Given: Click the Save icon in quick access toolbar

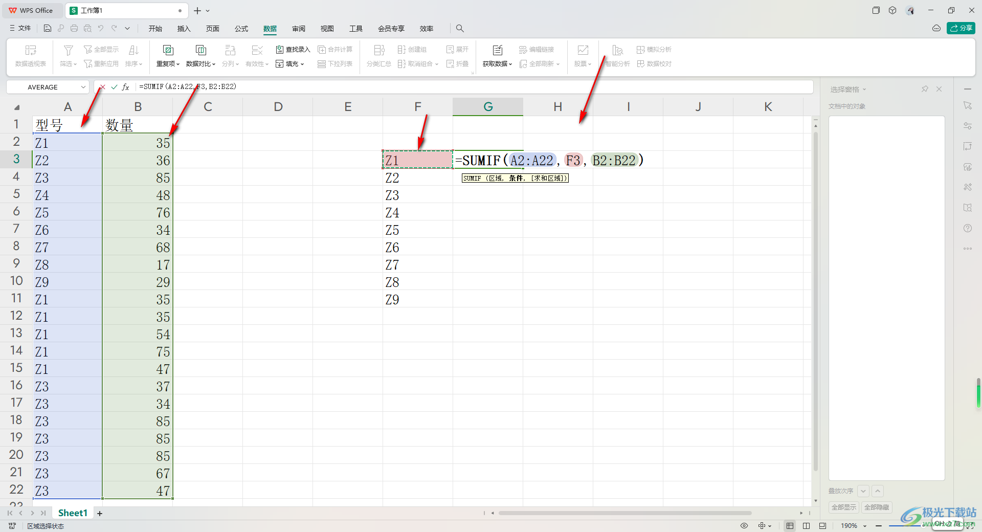Looking at the screenshot, I should pos(48,29).
